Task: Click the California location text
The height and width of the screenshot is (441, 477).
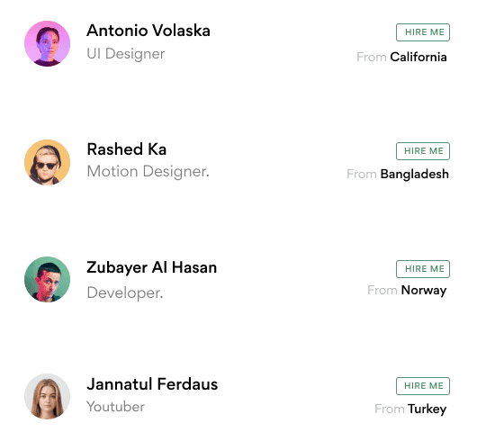Action: point(418,57)
